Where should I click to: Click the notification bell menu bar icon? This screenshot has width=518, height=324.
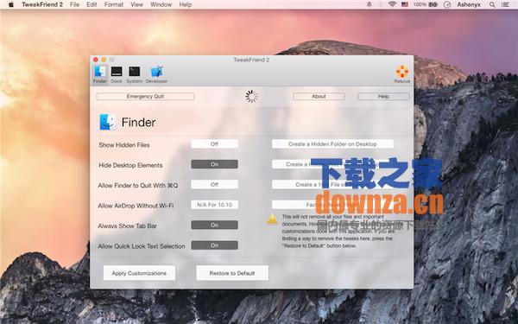pos(369,4)
